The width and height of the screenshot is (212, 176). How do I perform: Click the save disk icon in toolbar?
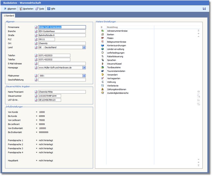click(x=204, y=9)
